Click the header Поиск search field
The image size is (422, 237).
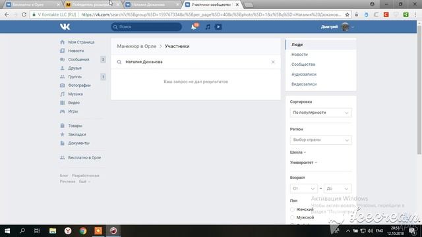pos(146,27)
